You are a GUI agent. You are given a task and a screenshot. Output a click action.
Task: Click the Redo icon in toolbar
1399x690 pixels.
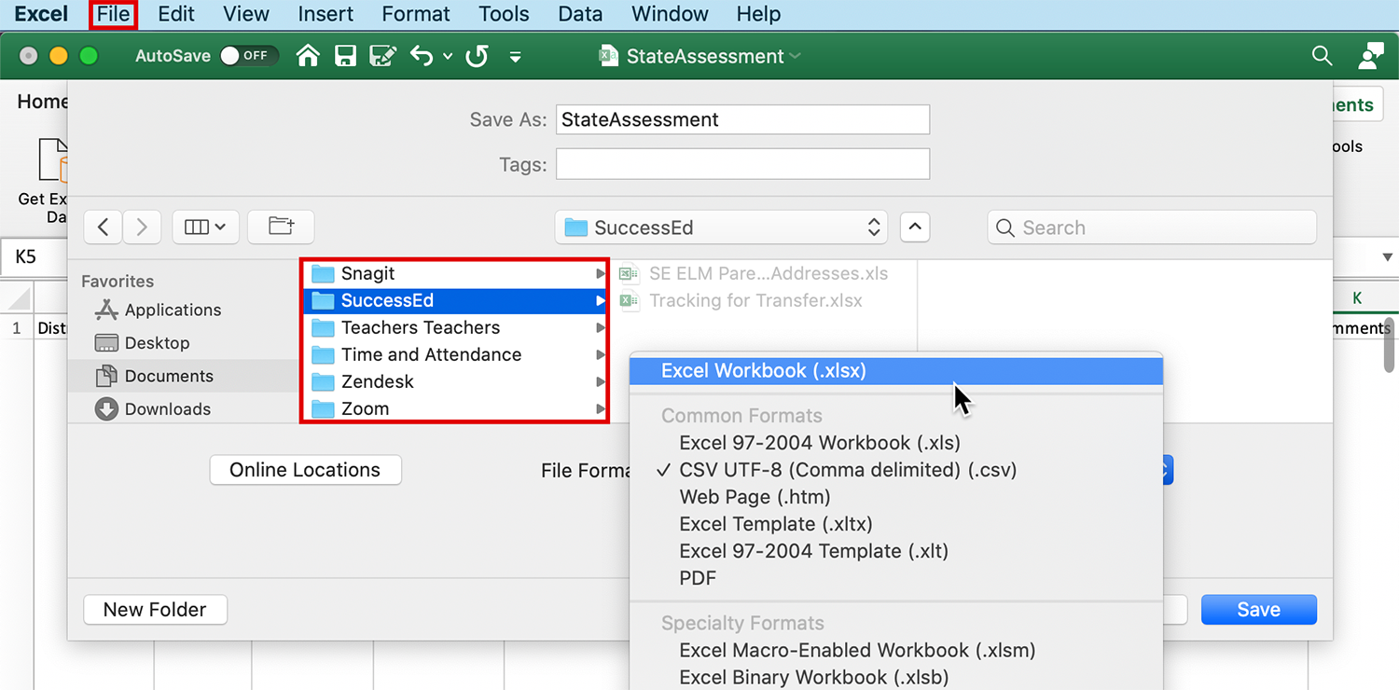coord(478,56)
